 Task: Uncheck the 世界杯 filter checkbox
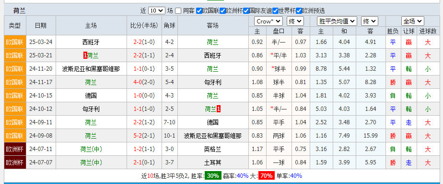tap(276, 11)
